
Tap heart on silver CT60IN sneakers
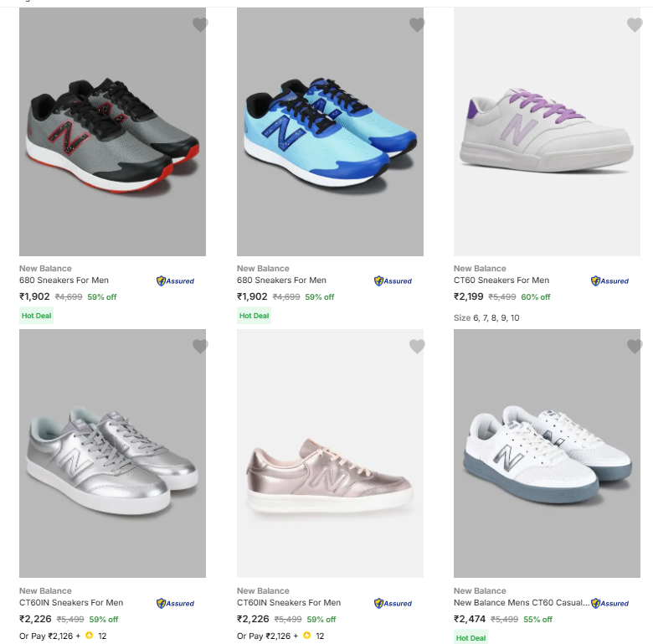coord(200,346)
